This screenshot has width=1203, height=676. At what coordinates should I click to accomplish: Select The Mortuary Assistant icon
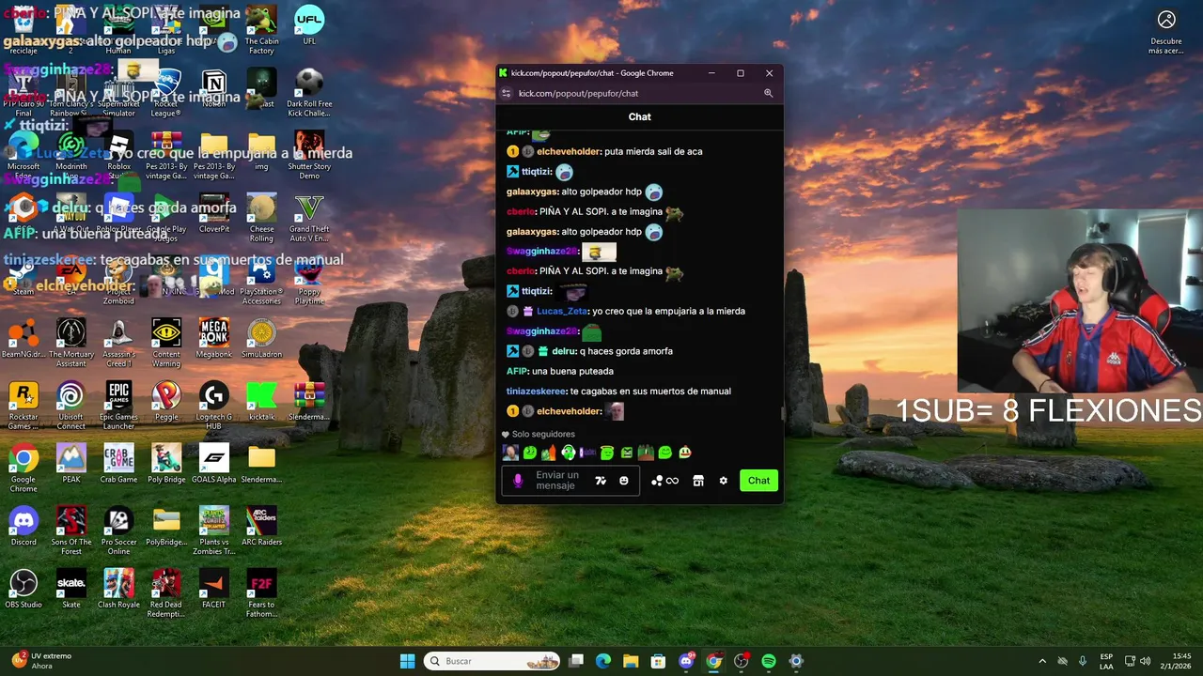tap(71, 344)
